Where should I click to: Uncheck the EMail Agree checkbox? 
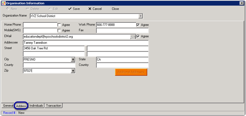pos(138,37)
